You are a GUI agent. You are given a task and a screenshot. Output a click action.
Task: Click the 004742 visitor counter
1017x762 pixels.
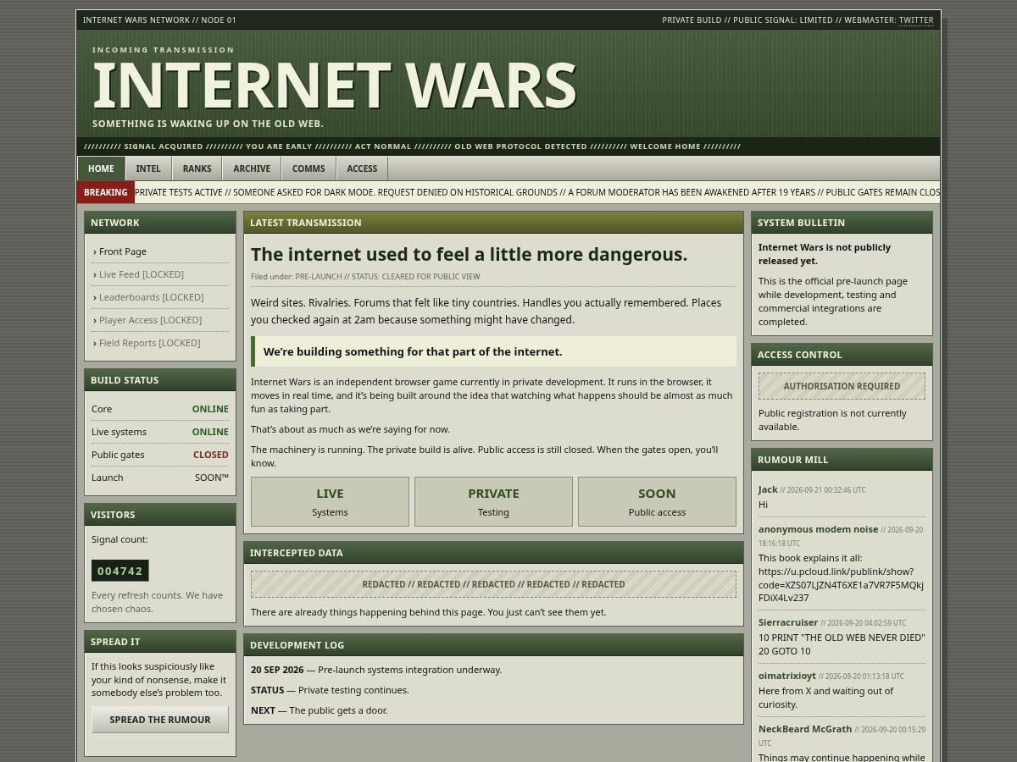(x=120, y=571)
